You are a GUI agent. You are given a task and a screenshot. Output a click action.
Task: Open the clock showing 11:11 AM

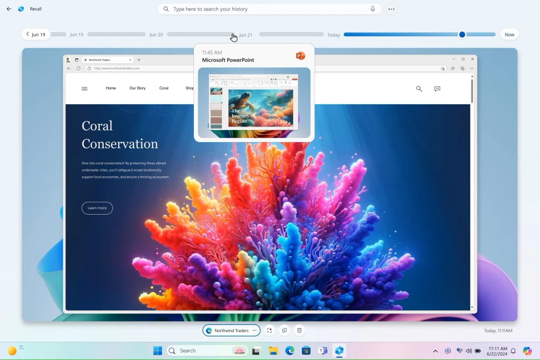click(497, 351)
